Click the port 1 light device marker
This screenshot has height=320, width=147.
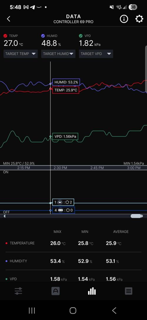click(x=63, y=203)
